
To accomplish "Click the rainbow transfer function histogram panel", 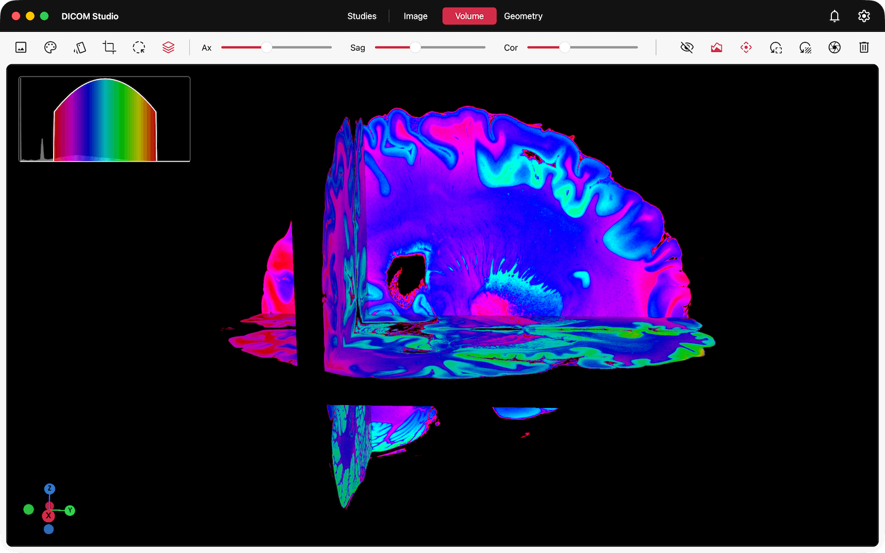I will (104, 119).
